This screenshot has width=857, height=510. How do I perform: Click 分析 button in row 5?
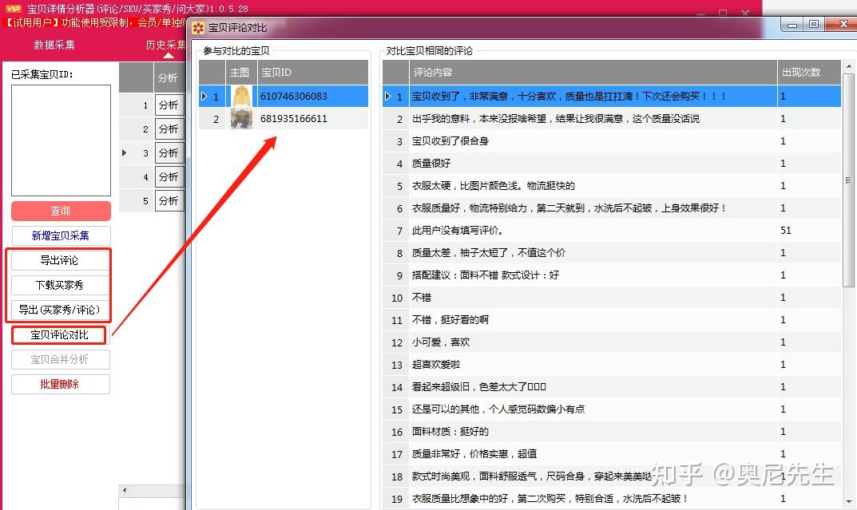click(x=169, y=201)
